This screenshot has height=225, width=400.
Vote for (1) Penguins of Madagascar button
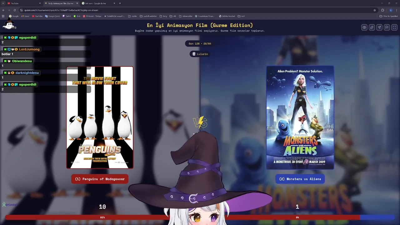pyautogui.click(x=100, y=179)
